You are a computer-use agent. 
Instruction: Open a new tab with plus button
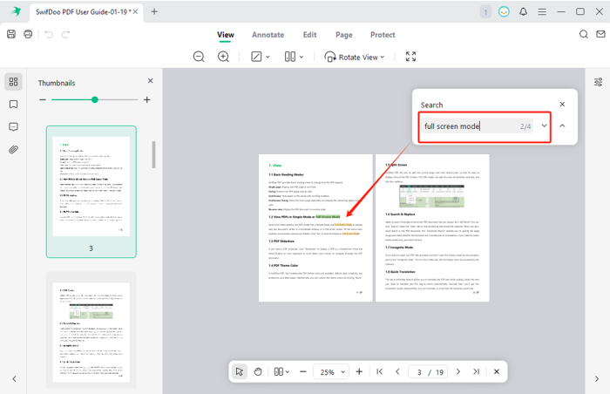(x=154, y=11)
